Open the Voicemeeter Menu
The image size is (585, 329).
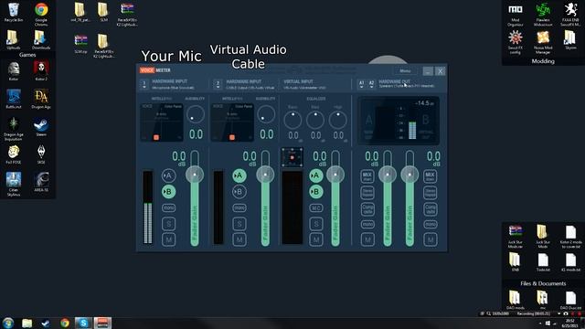tap(405, 71)
